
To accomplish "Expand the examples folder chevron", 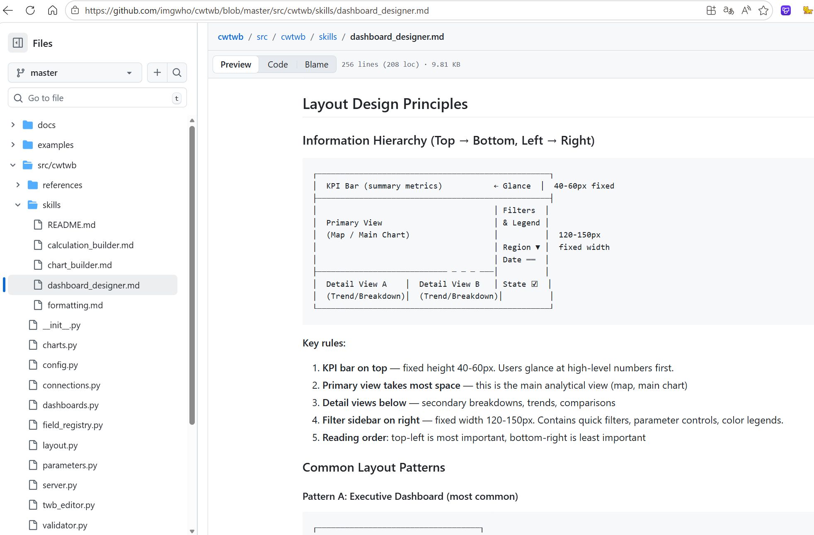I will point(13,145).
